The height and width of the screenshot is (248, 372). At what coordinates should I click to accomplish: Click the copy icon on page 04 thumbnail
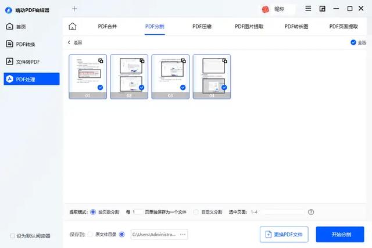click(225, 61)
